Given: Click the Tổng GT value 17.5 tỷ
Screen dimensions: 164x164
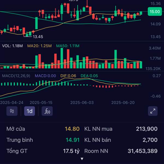Looking at the screenshot, I should (71, 151).
